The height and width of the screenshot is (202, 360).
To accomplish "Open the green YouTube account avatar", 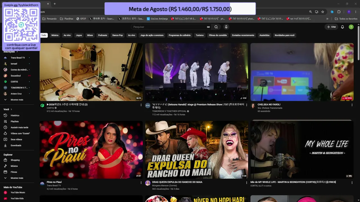I will coord(351,27).
